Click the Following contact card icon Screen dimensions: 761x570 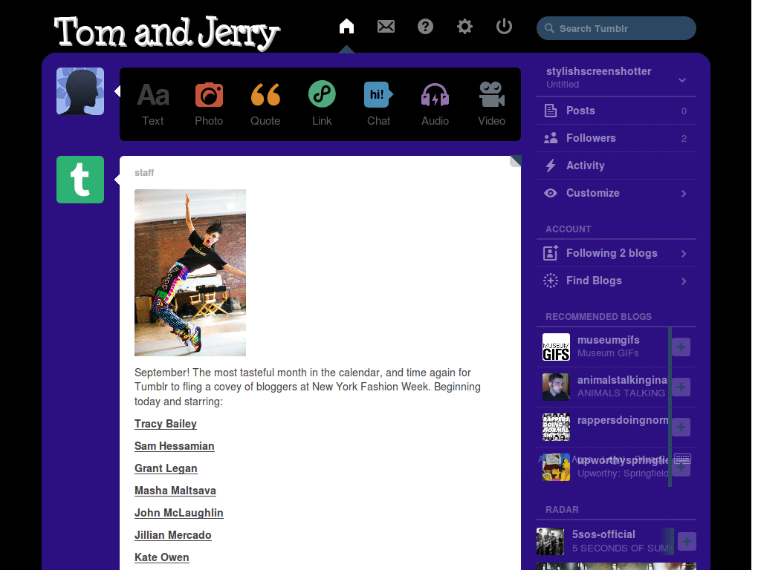pos(551,253)
